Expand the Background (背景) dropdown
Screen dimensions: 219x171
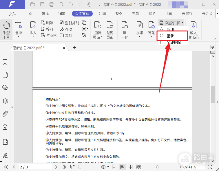[152, 36]
